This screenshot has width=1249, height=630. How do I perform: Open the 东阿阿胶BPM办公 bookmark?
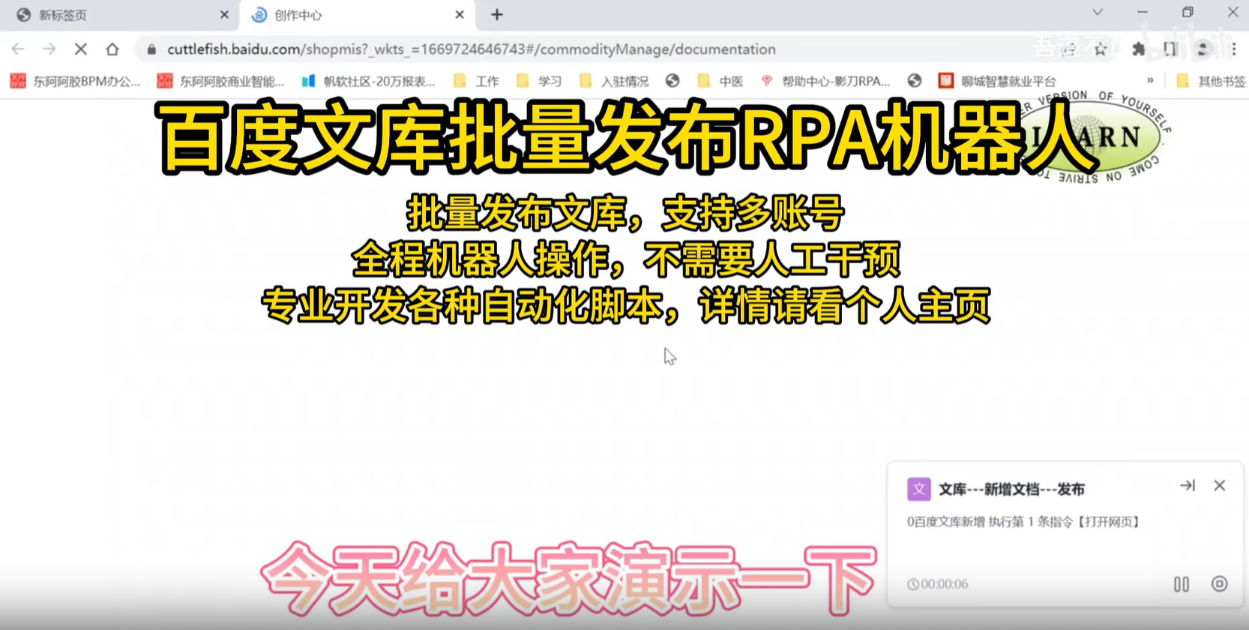point(76,81)
